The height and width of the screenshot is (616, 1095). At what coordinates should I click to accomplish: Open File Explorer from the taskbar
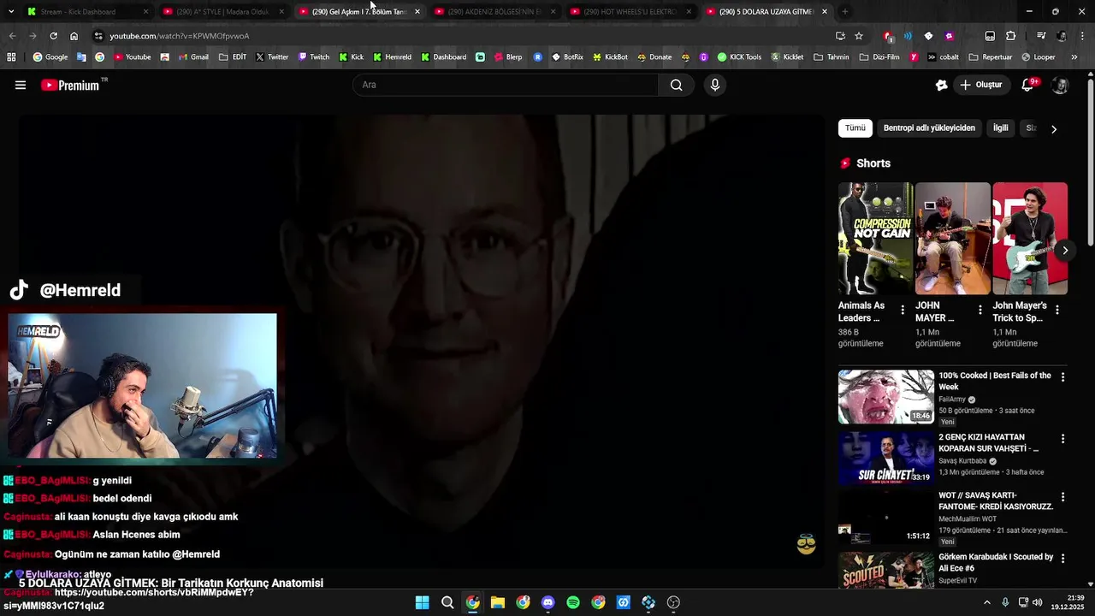pos(498,602)
